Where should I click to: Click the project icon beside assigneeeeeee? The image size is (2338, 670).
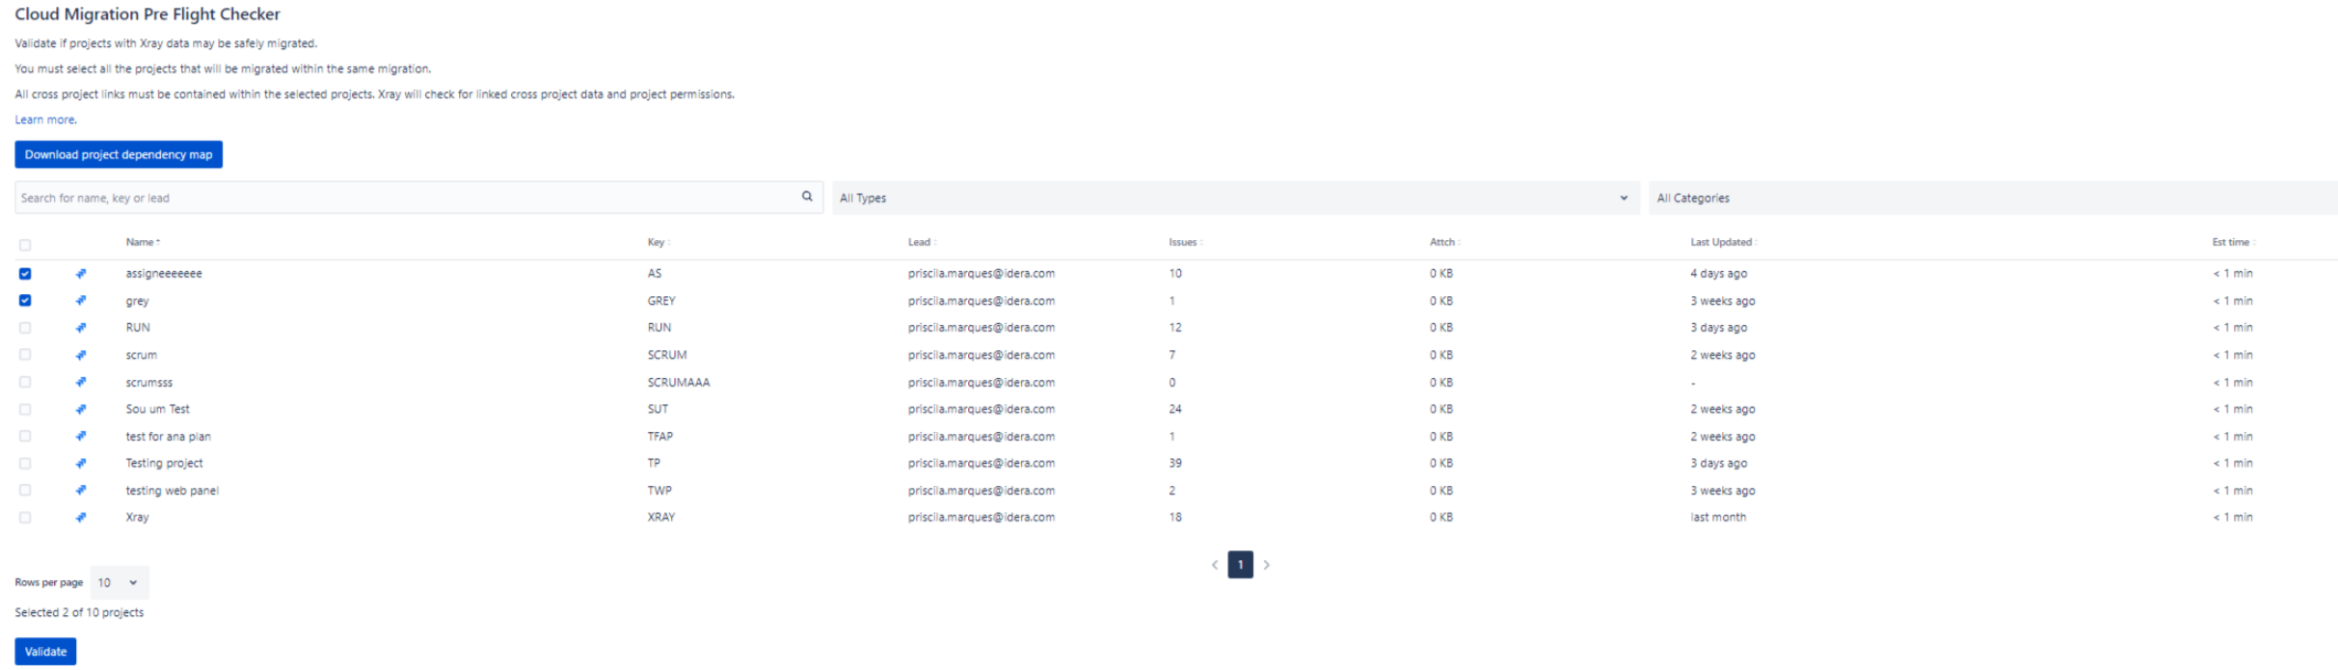[x=81, y=274]
